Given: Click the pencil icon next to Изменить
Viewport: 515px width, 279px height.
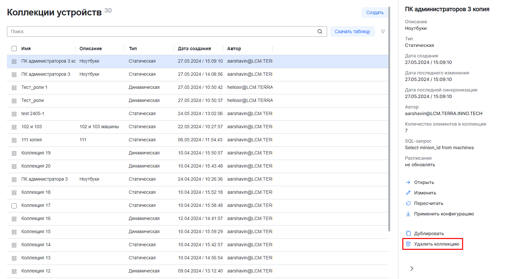Looking at the screenshot, I should coord(408,193).
